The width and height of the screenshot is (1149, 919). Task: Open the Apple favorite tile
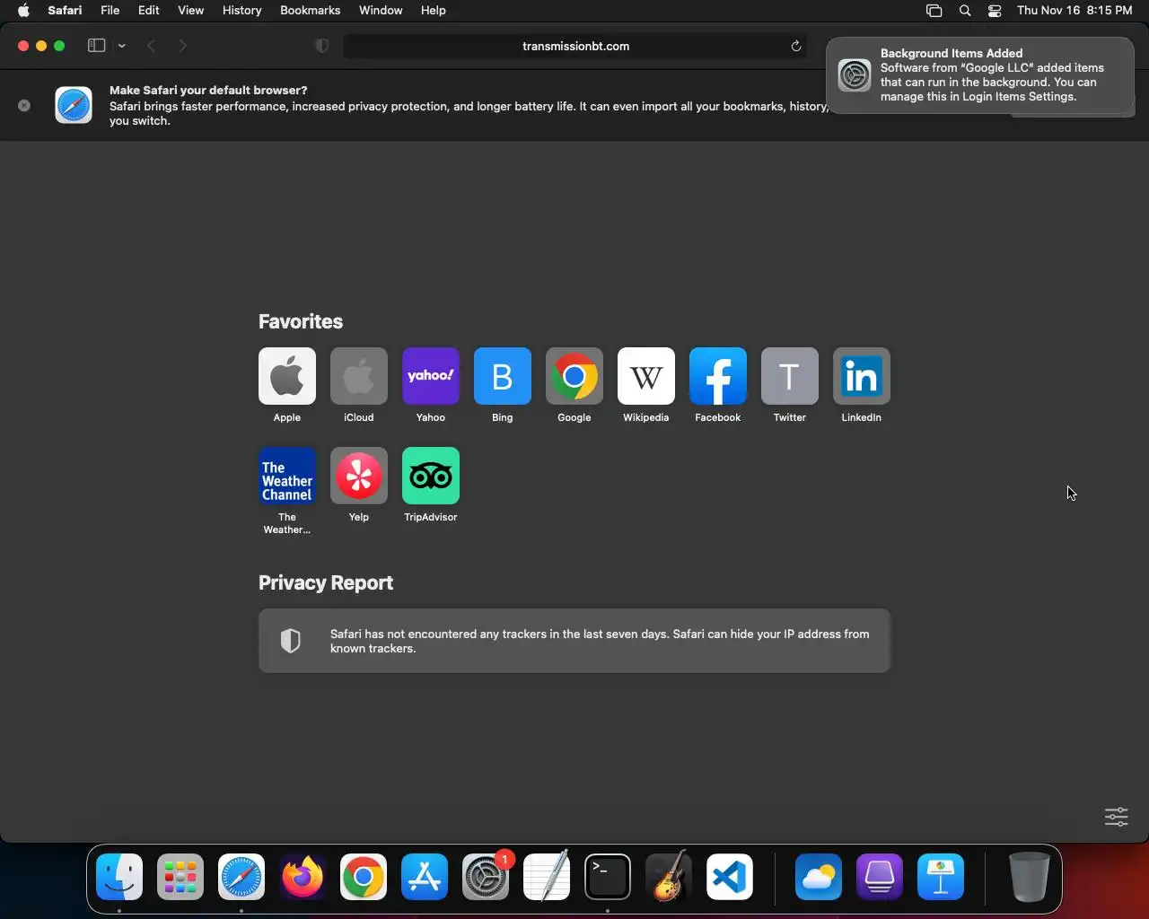pos(287,376)
